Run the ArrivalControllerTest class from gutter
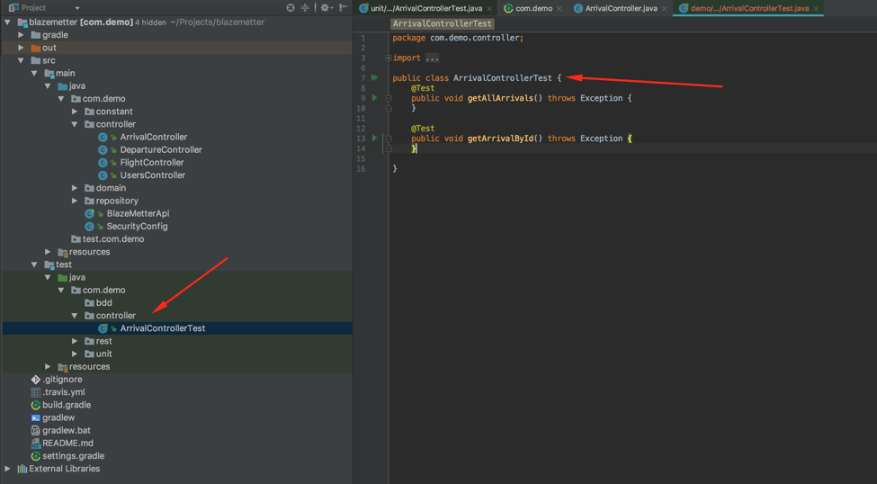 [x=375, y=78]
